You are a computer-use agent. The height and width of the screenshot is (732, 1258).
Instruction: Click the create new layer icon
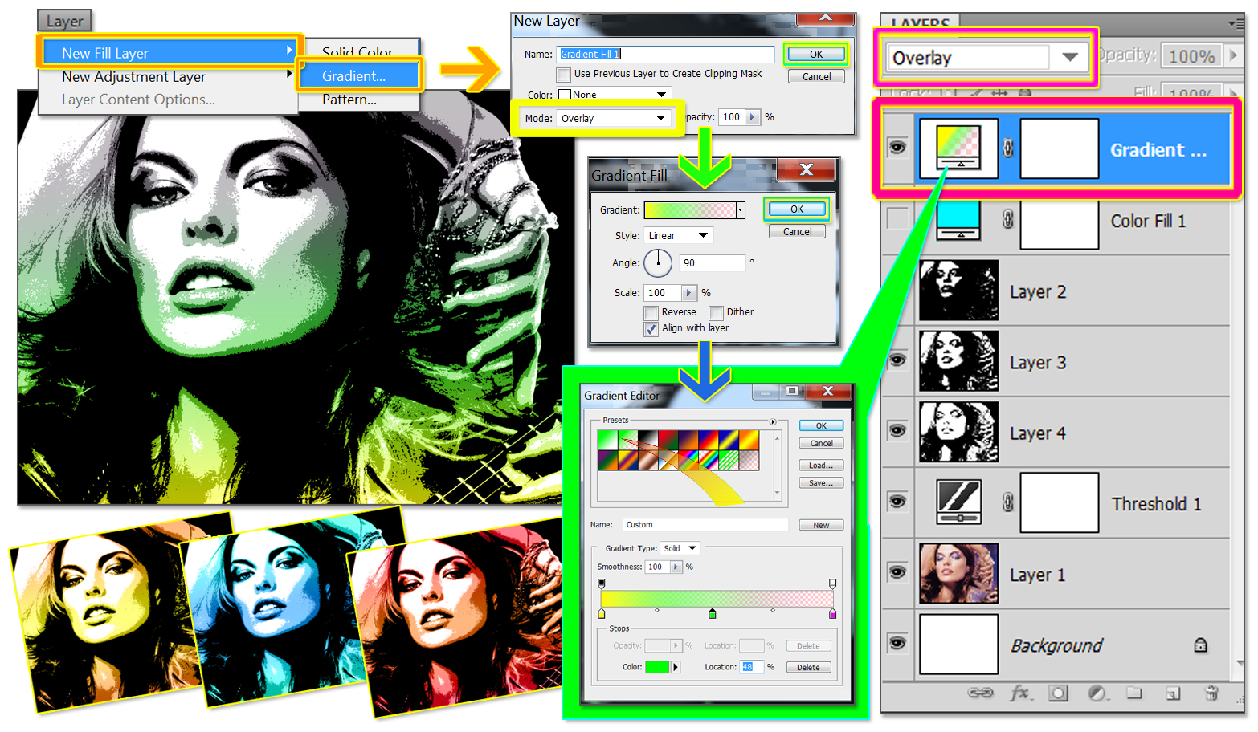1173,693
